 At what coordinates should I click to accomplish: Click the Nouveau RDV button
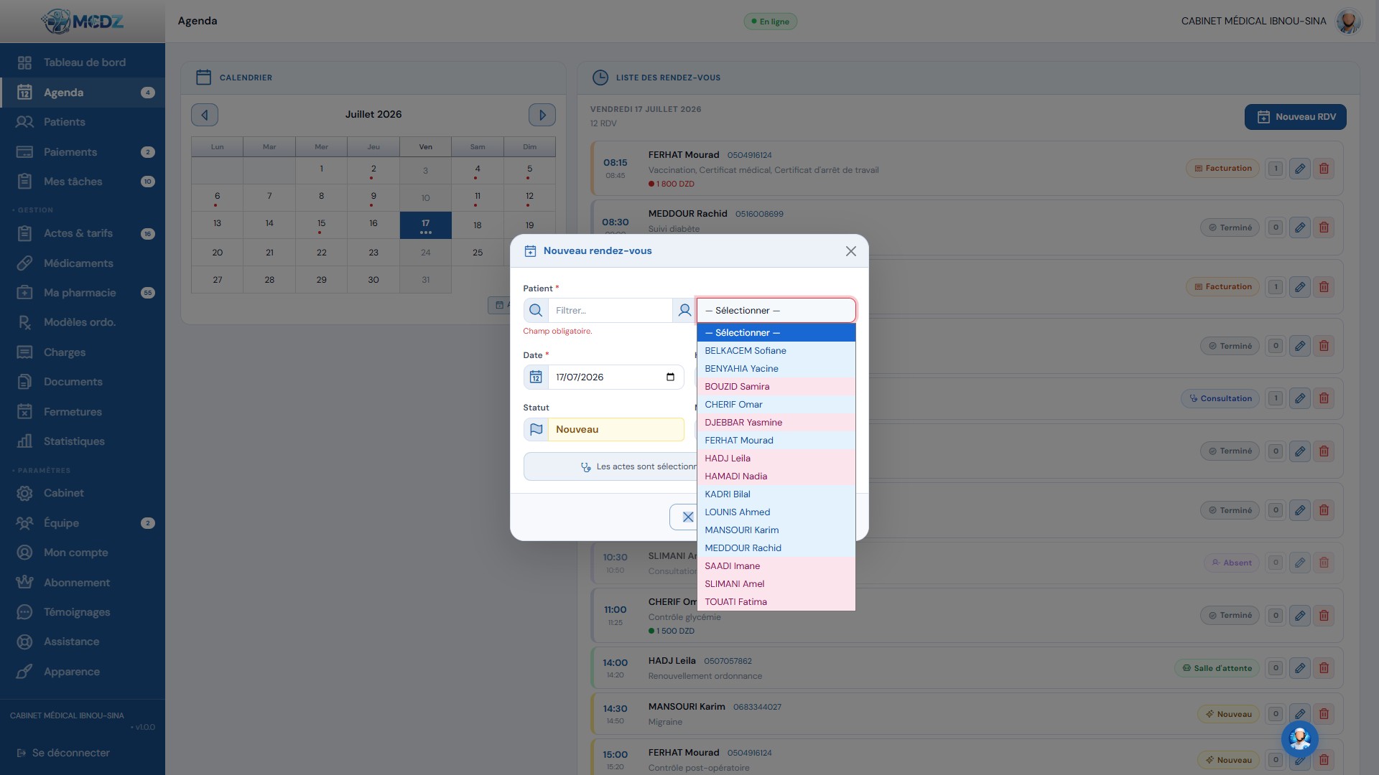click(1295, 117)
